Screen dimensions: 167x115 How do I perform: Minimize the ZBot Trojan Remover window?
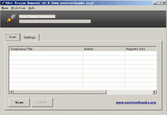coord(155,3)
